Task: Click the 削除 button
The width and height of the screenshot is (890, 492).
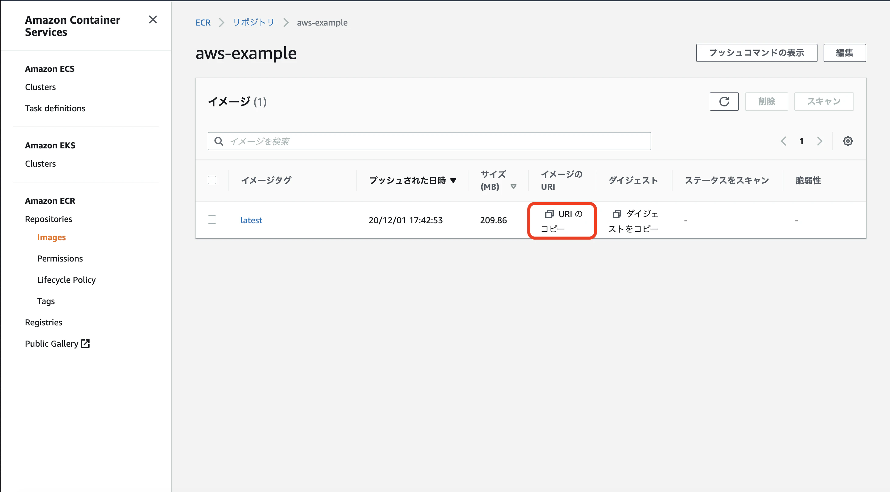Action: [x=766, y=102]
